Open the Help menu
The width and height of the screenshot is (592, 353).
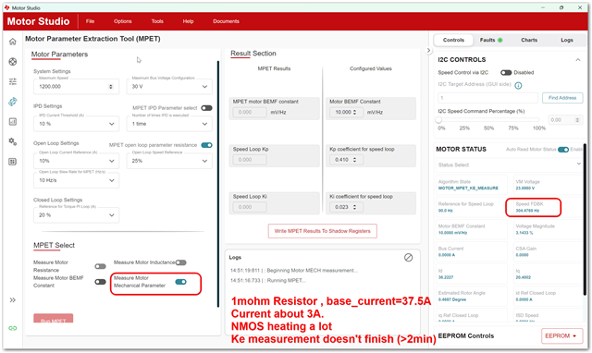pyautogui.click(x=188, y=21)
